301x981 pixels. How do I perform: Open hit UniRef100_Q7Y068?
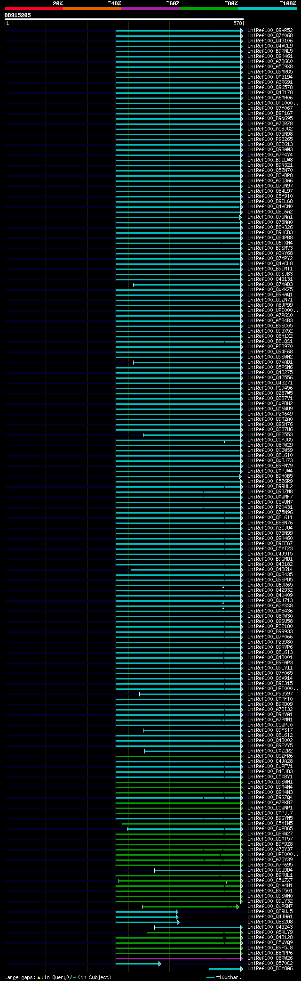(x=270, y=35)
